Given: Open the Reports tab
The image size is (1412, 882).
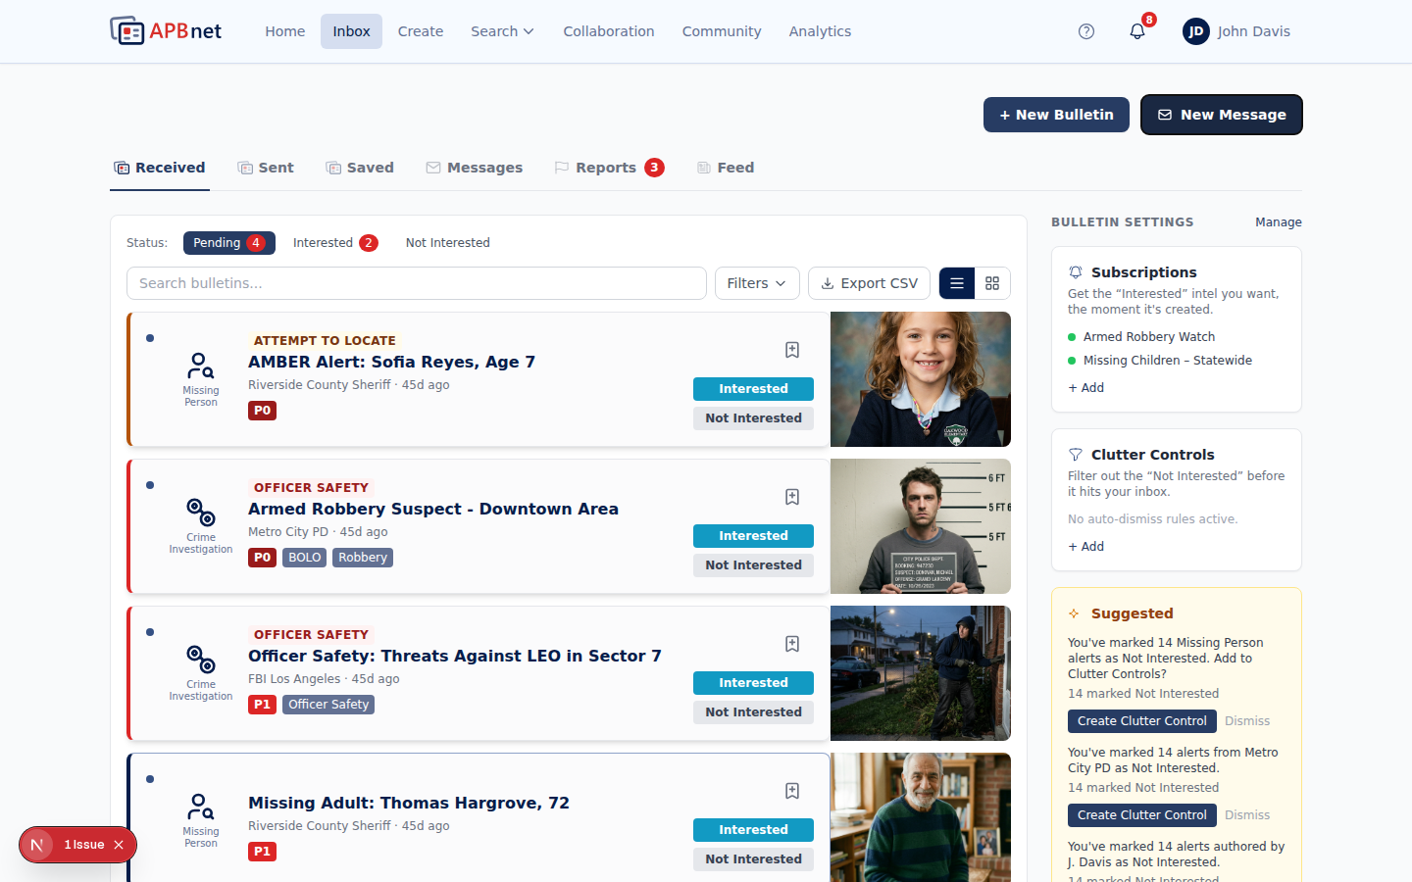Looking at the screenshot, I should coord(609,168).
